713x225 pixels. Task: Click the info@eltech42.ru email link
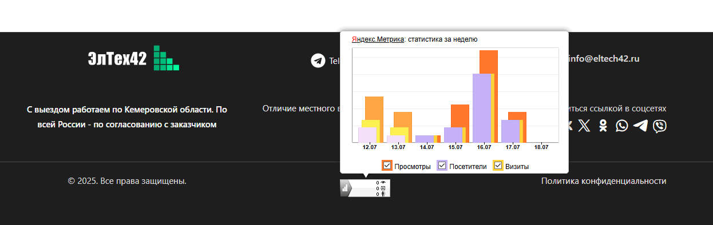[604, 58]
